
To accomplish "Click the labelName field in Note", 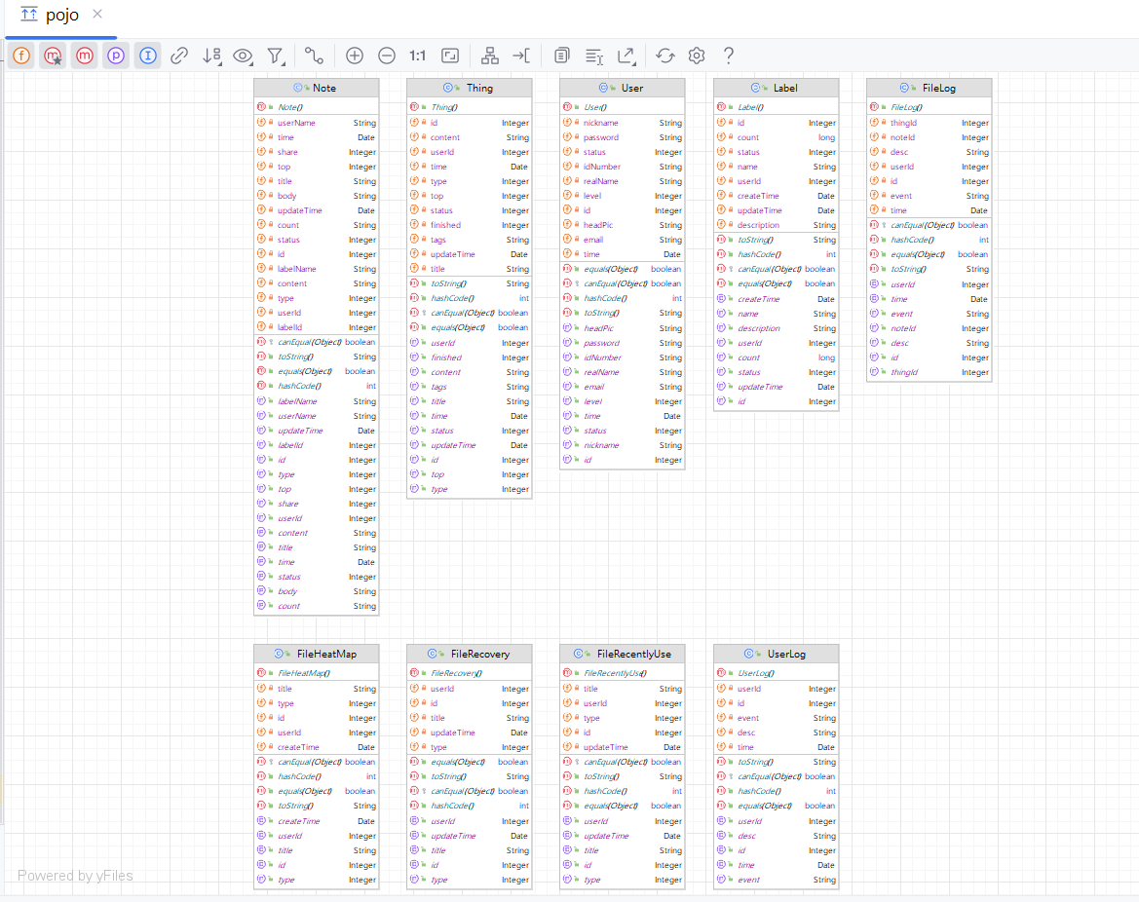I will point(316,269).
